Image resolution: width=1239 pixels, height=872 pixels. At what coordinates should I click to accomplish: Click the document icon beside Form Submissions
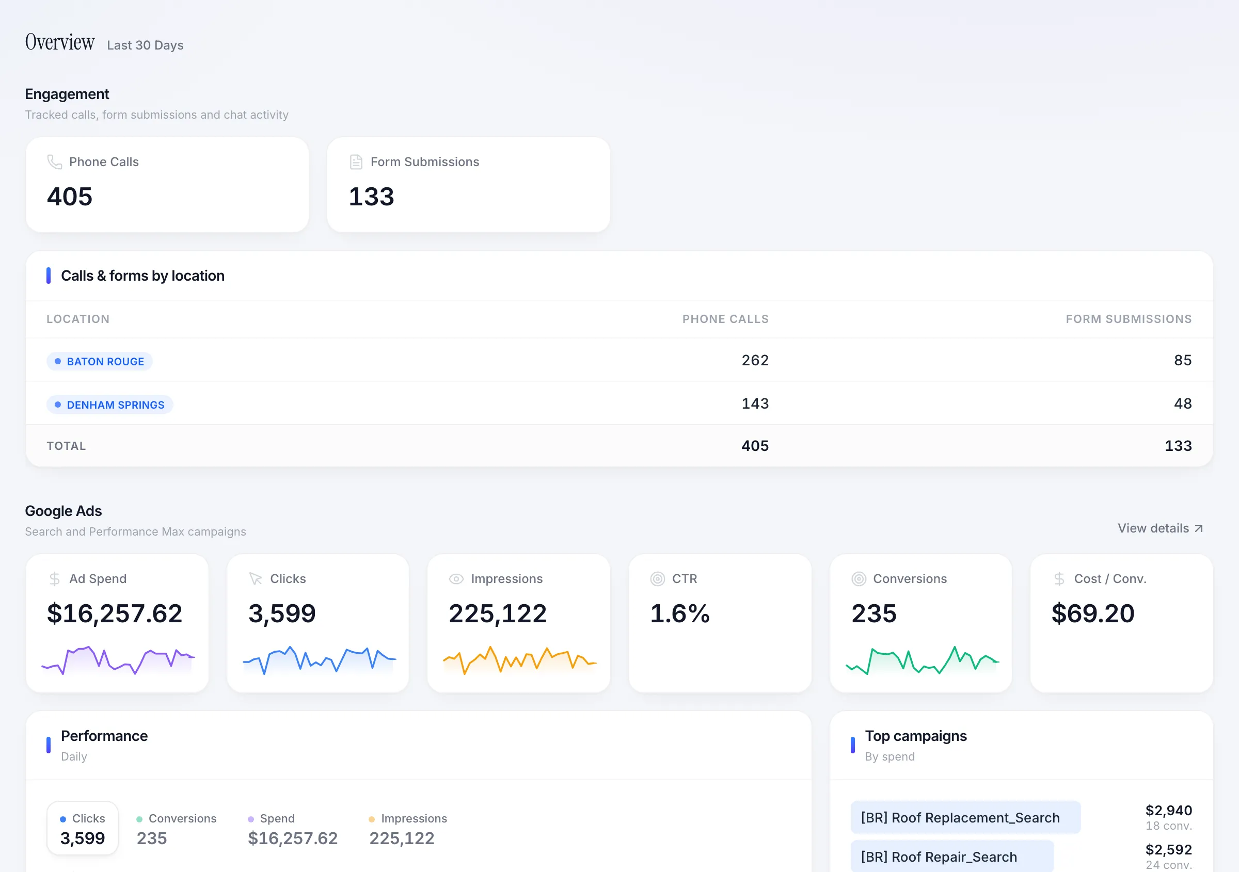(x=356, y=162)
